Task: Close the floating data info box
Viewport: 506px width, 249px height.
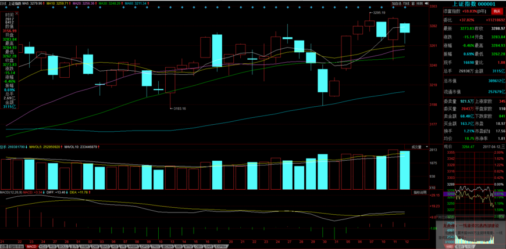Action: (17, 13)
